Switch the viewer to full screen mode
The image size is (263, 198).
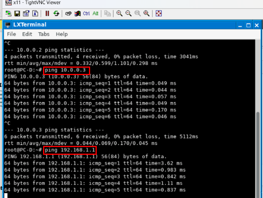[158, 14]
